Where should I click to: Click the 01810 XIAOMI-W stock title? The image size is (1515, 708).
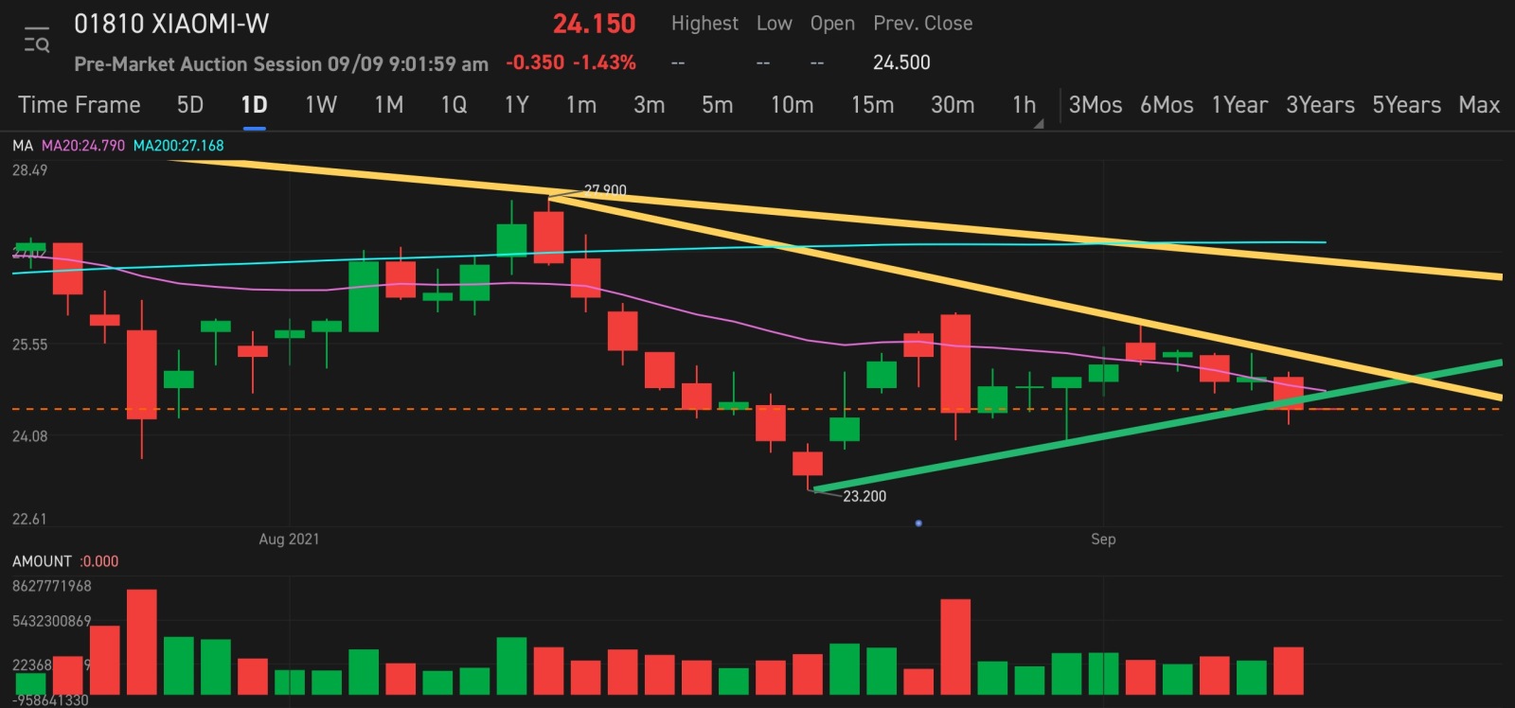point(171,24)
